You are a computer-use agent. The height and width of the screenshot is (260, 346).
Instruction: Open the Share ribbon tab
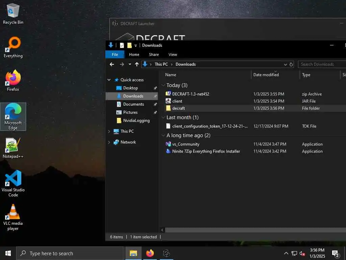154,55
